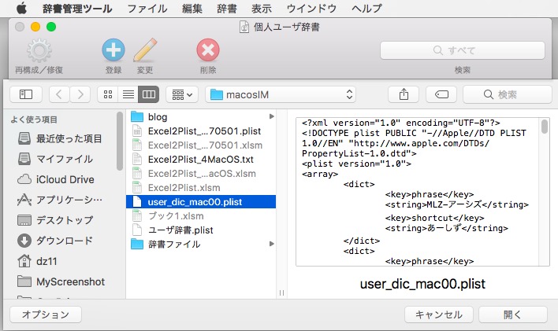The image size is (558, 331).
Task: Select Excel2Plist_...acOS.xlsm file
Action: point(201,174)
